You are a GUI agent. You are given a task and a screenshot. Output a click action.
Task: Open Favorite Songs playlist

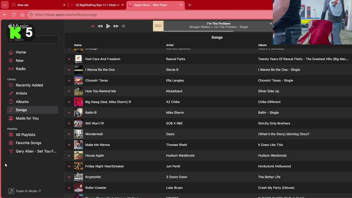[x=32, y=143]
